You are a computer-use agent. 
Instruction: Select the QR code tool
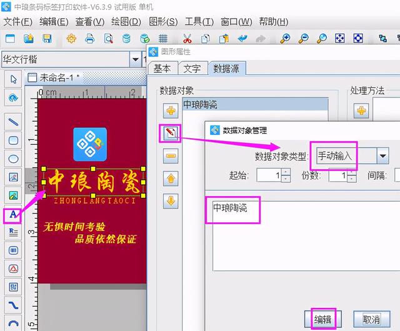tap(13, 287)
